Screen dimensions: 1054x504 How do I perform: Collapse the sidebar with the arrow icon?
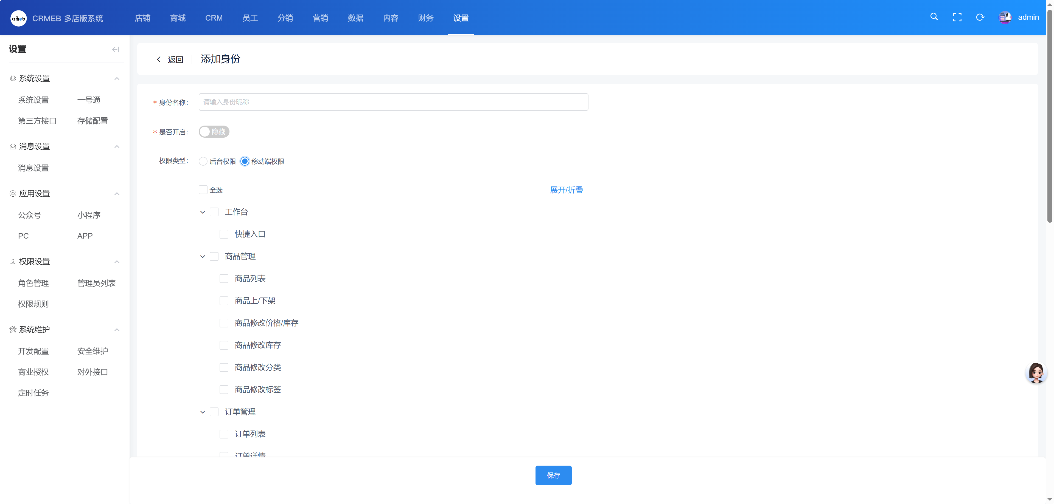point(116,49)
